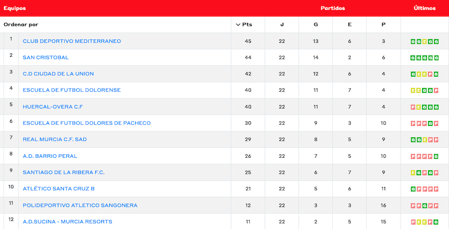Select the Partidos header tab

333,8
